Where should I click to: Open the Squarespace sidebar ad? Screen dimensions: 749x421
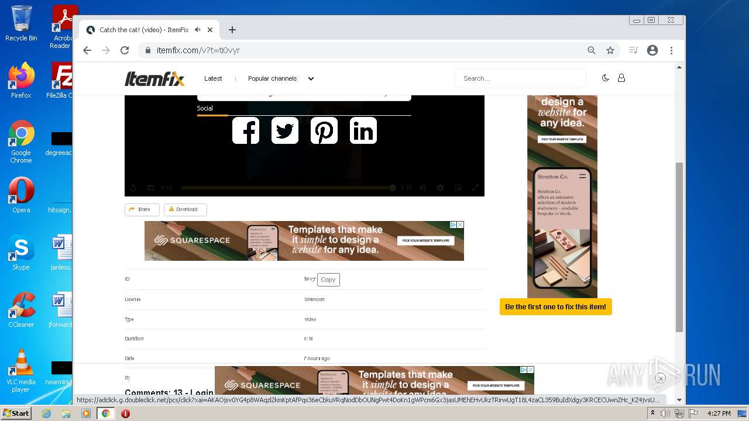562,196
